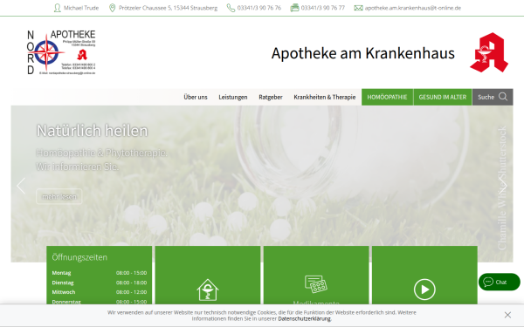
Task: Click the name Michael Trude
Action: pos(81,8)
